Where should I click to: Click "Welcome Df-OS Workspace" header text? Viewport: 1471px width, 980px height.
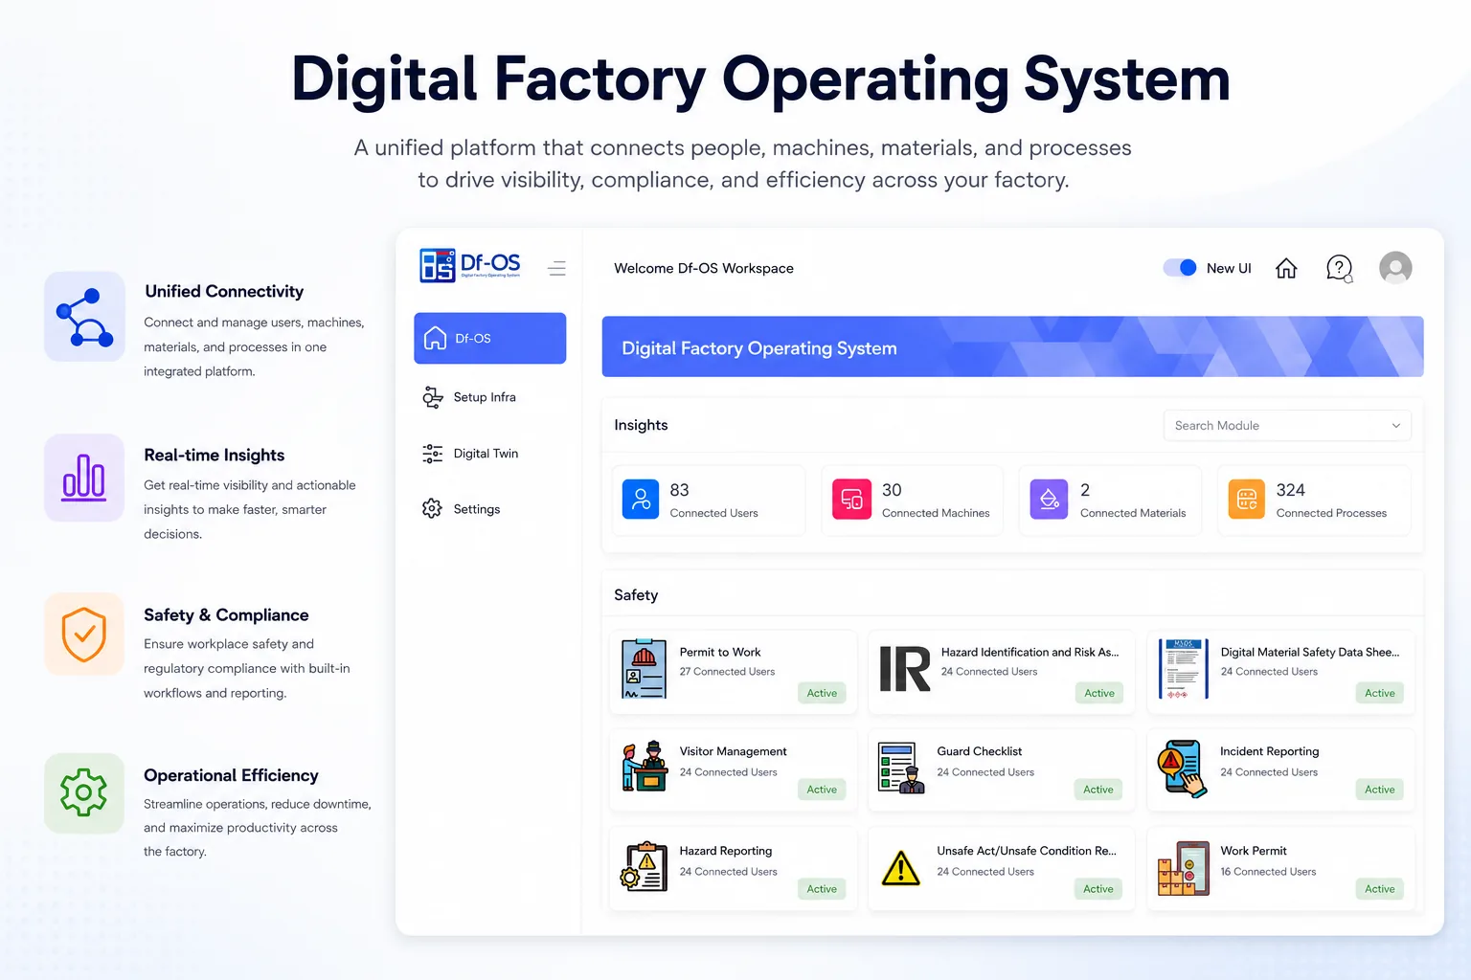[x=704, y=268]
